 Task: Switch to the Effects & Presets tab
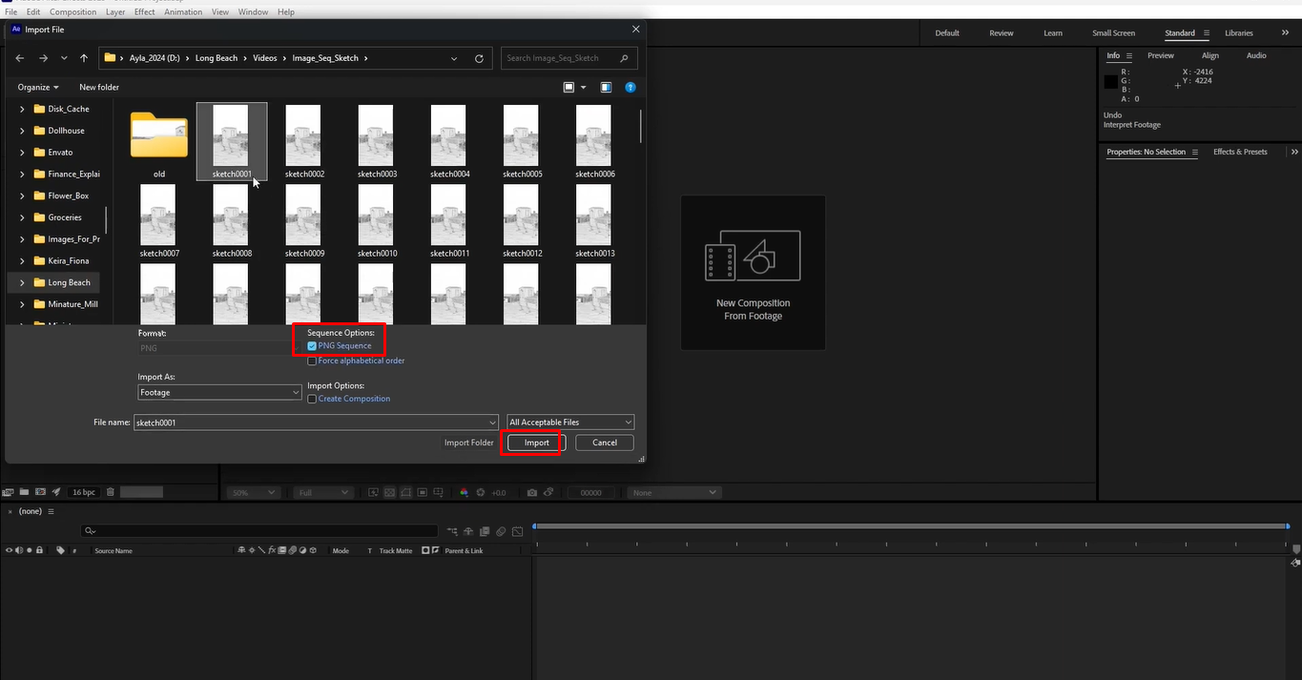pos(1240,151)
